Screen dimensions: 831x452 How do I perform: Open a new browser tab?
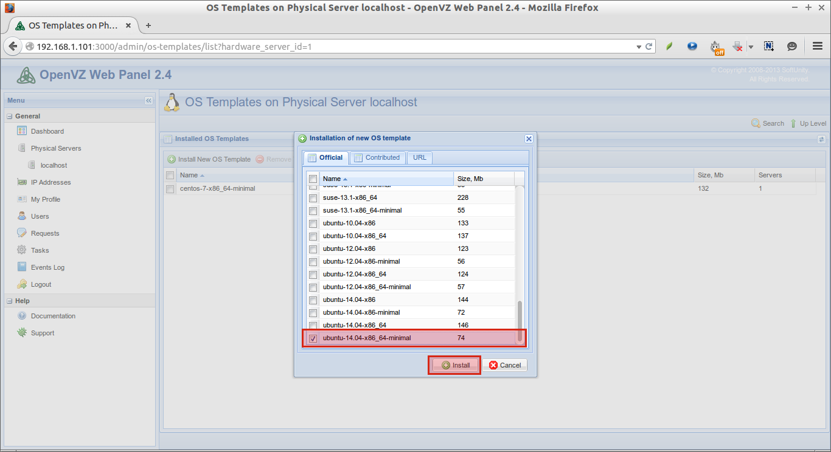tap(148, 26)
